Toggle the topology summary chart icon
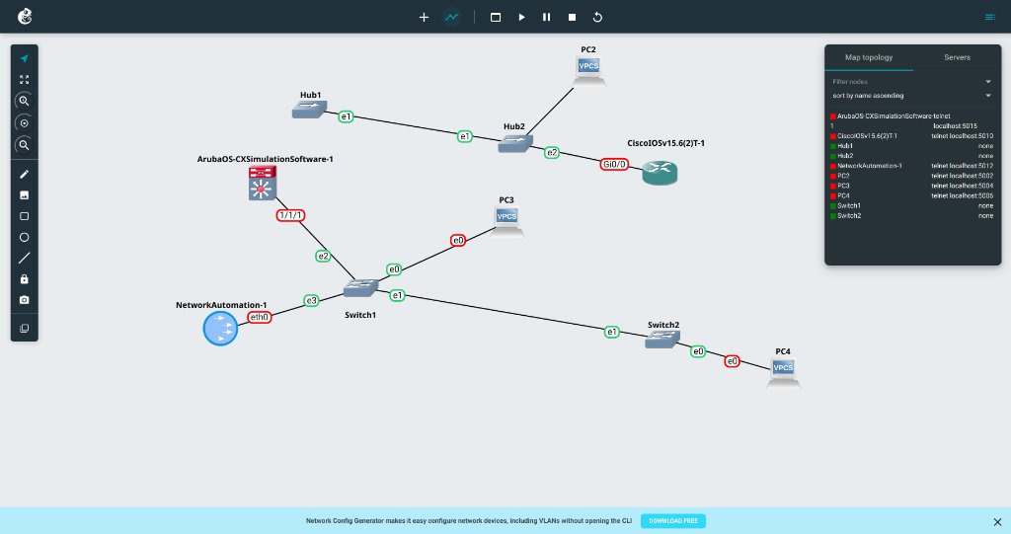Image resolution: width=1011 pixels, height=534 pixels. pos(452,18)
